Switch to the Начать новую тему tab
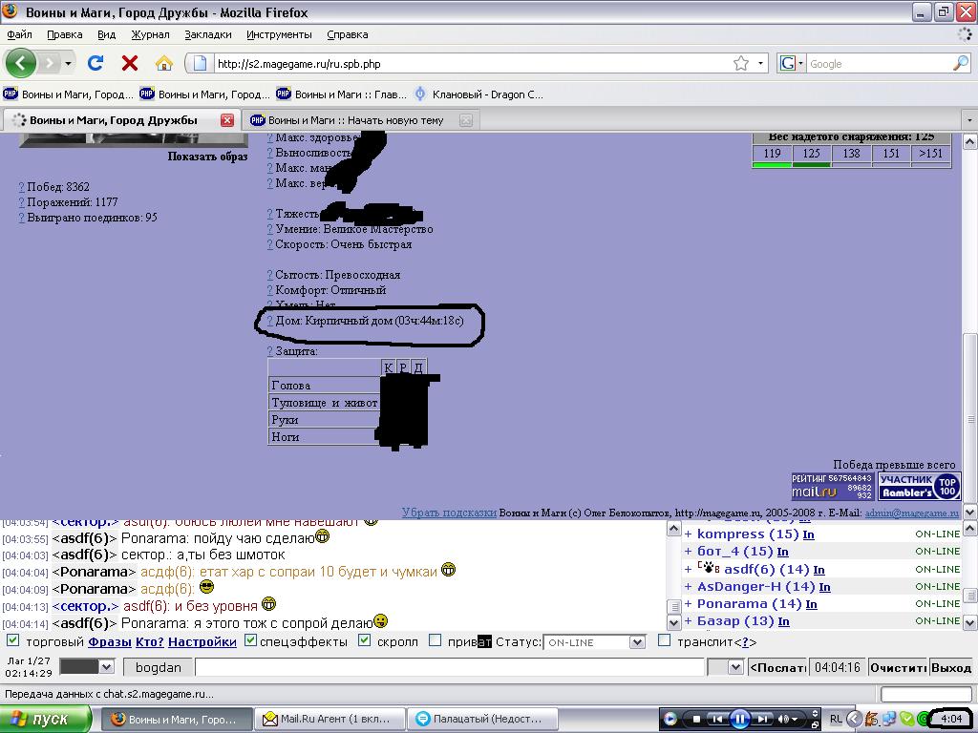978x733 pixels. coord(355,120)
